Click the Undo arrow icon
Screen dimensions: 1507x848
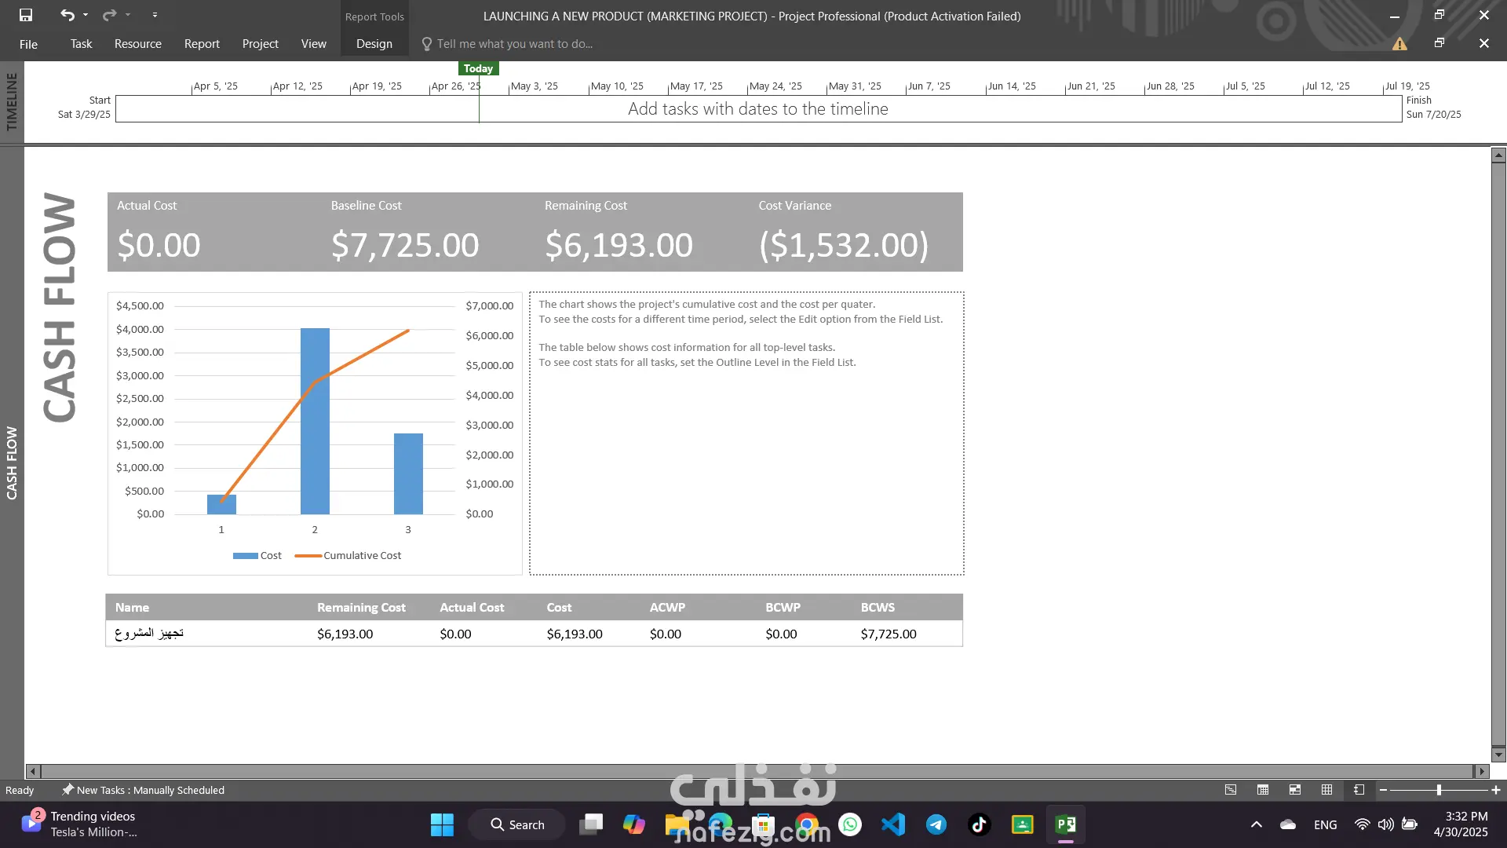[x=68, y=15]
